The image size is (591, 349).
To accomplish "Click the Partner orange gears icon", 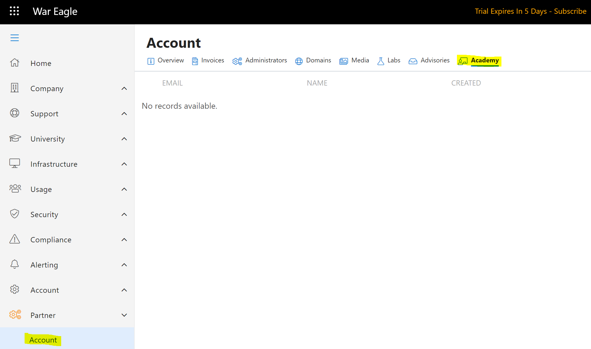I will pos(15,315).
